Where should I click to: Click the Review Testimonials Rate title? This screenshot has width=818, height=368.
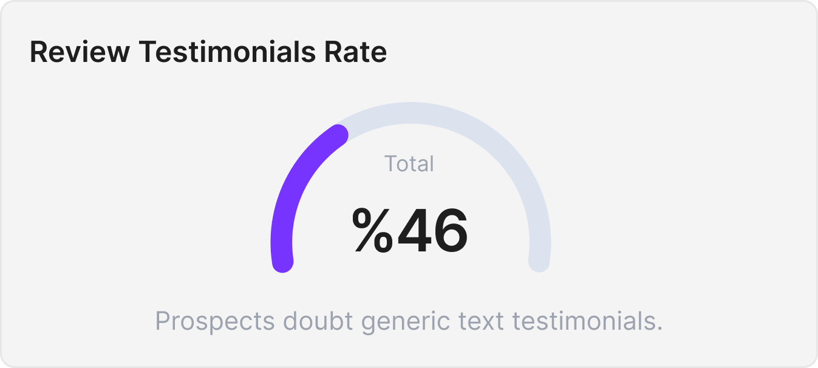point(208,52)
